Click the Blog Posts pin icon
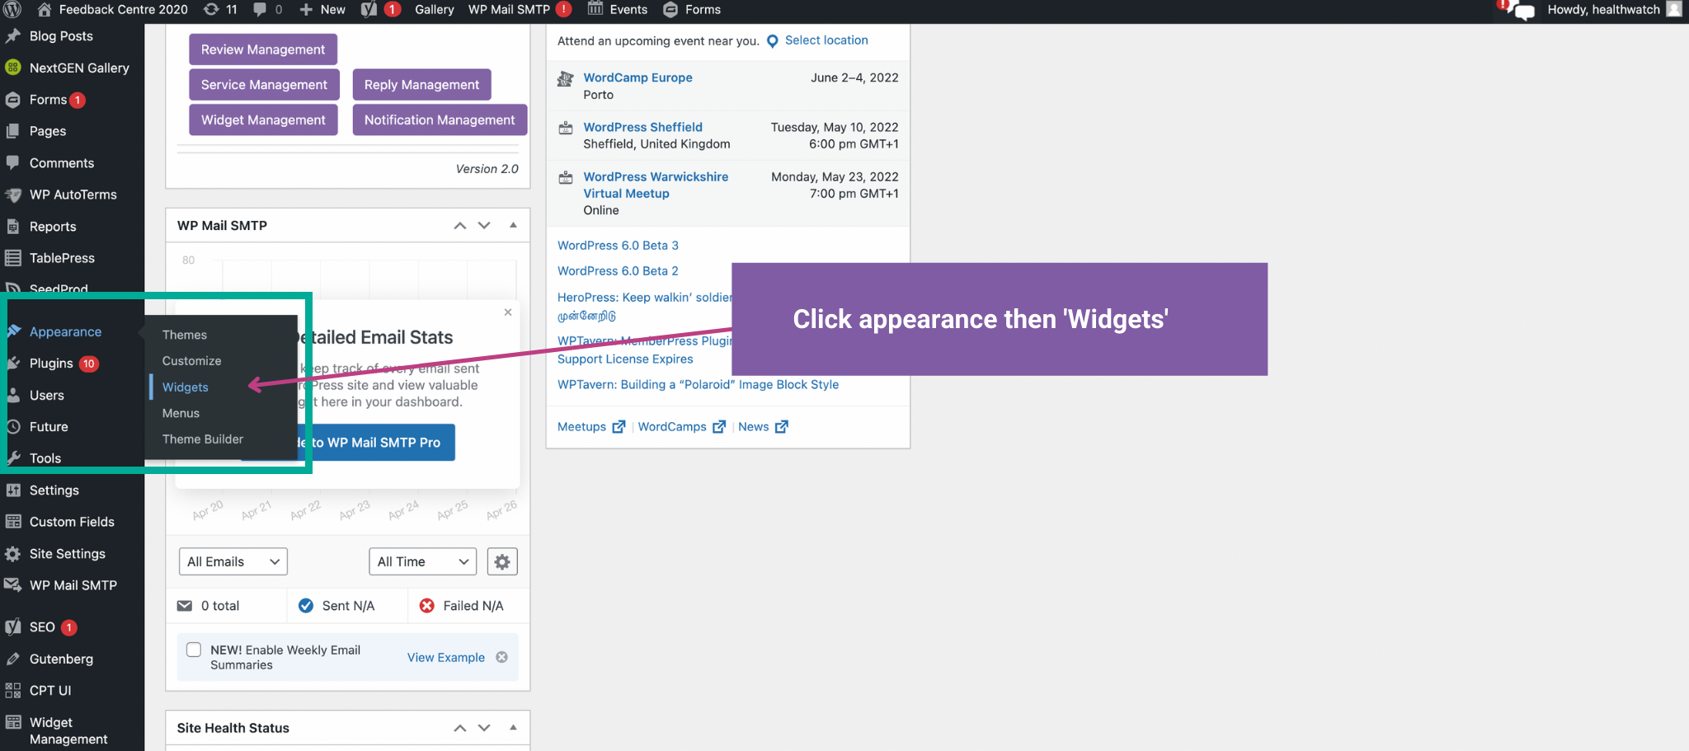 pyautogui.click(x=12, y=36)
